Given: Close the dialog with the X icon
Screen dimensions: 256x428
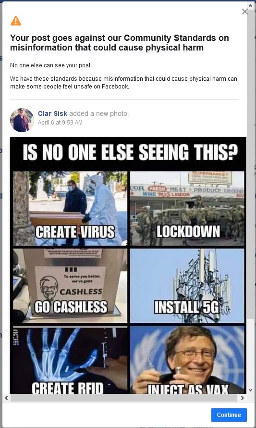Looking at the screenshot, I should click(x=244, y=12).
